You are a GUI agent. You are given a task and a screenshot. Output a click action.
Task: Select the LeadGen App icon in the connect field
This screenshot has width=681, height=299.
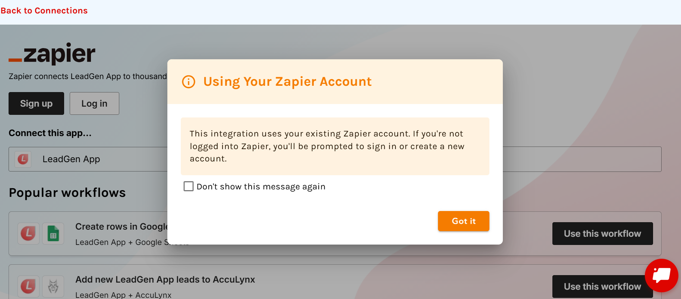[23, 159]
